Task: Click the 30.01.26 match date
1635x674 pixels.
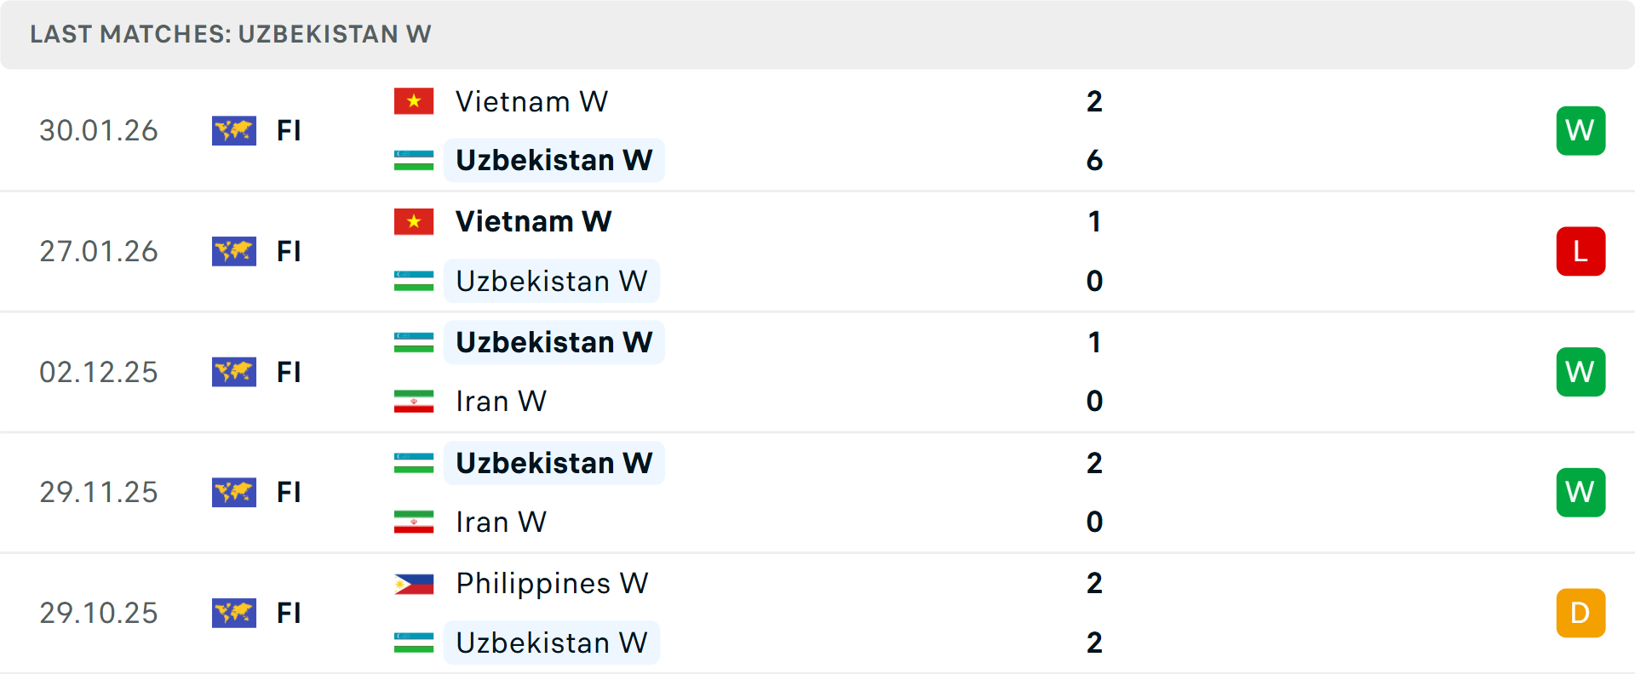Action: point(99,130)
